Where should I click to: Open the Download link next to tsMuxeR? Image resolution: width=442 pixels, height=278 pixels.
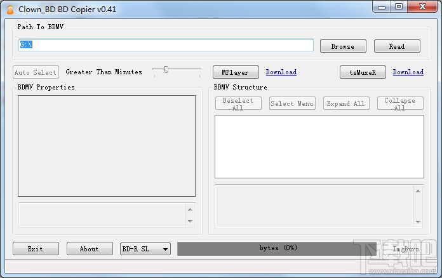tap(408, 72)
